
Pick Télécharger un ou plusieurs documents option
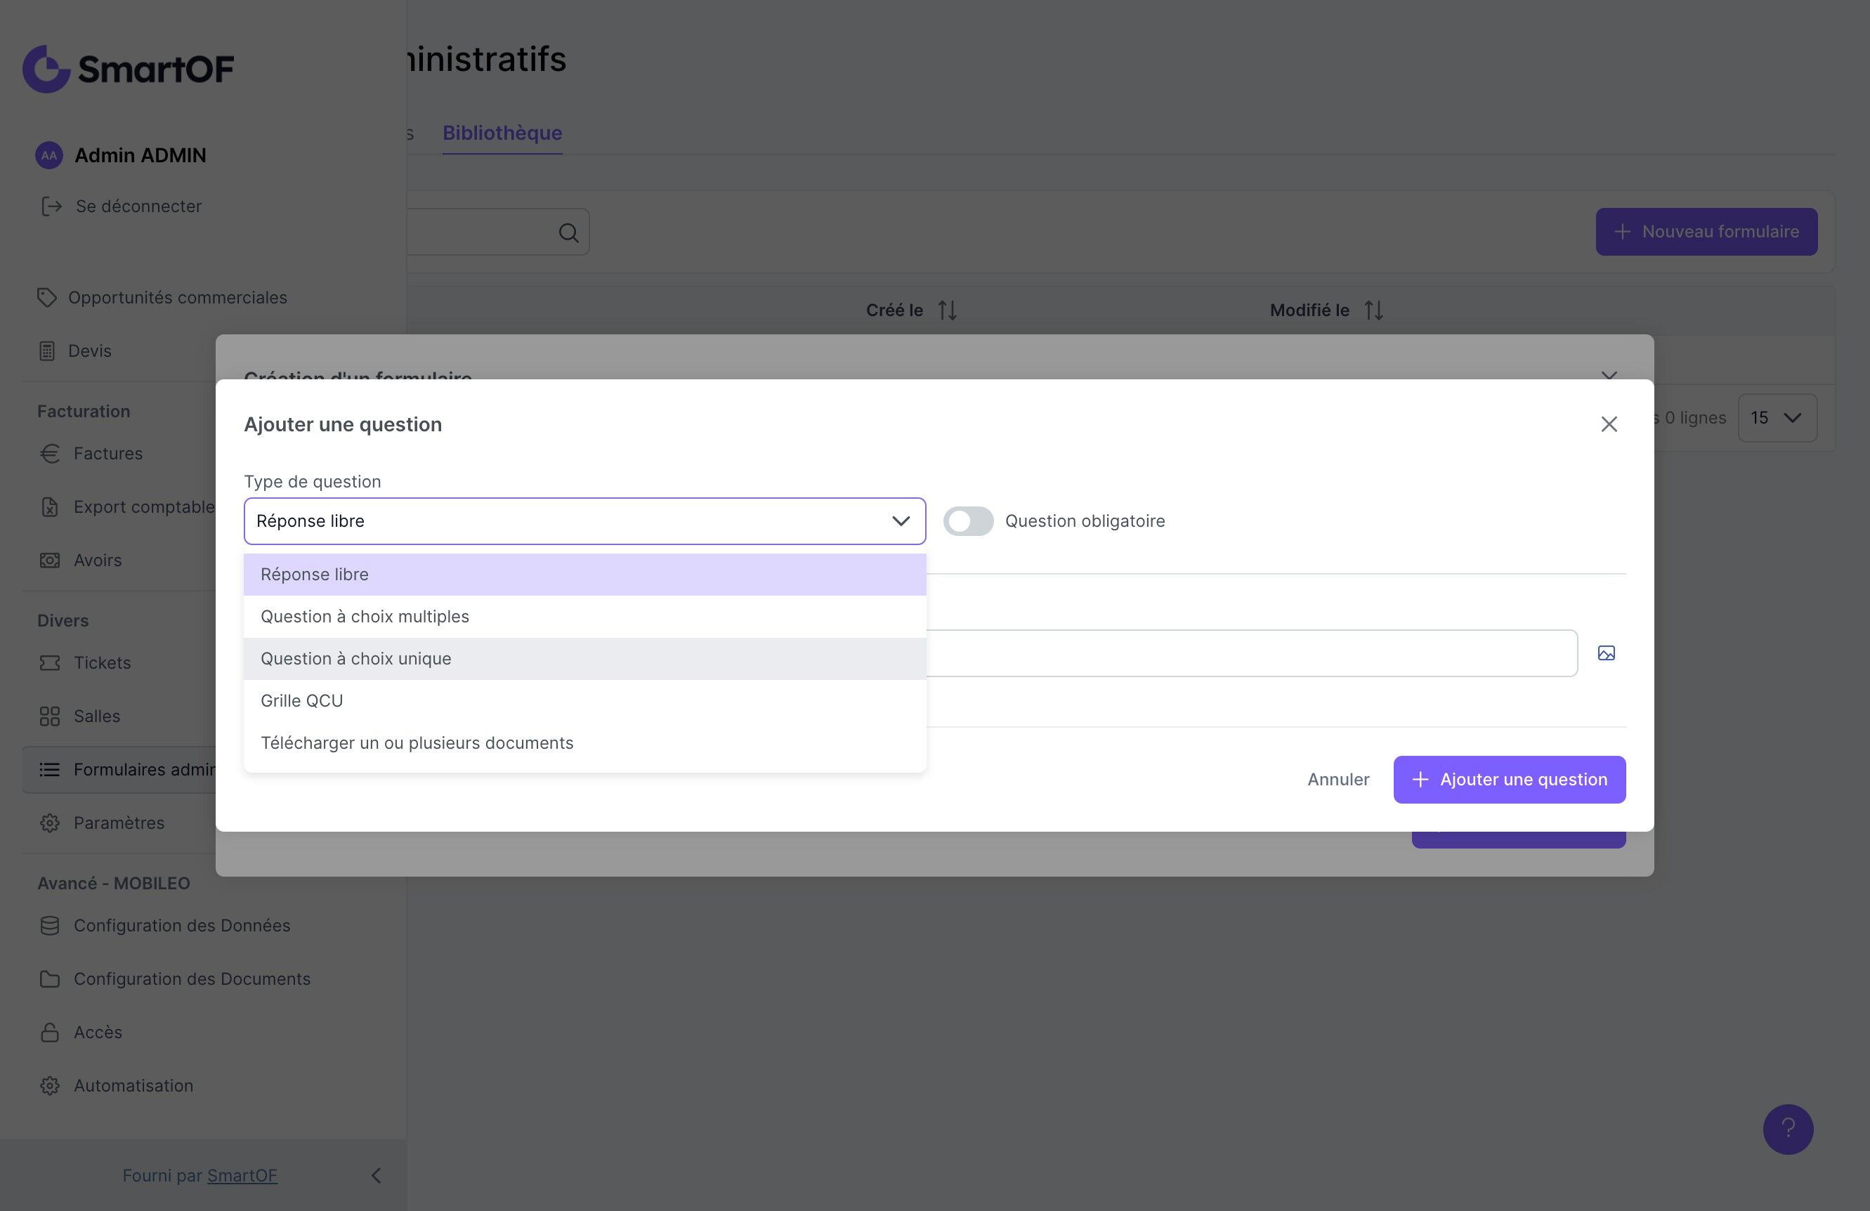click(417, 742)
